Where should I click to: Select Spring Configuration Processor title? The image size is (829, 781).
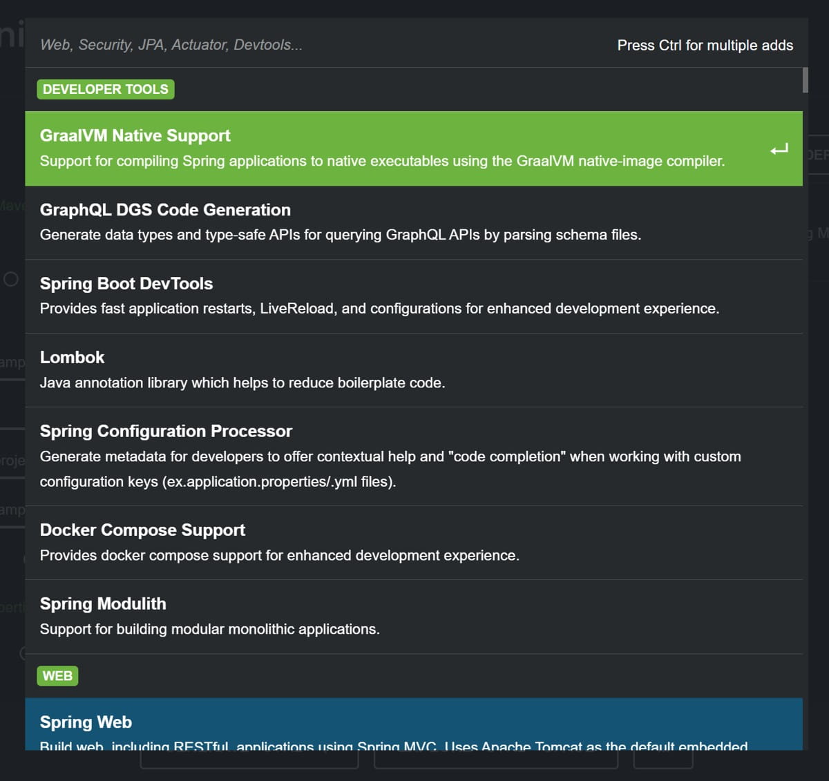point(166,432)
